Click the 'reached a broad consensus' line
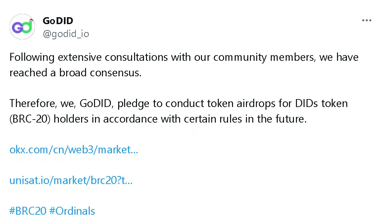Image resolution: width=383 pixels, height=221 pixels. pyautogui.click(x=75, y=73)
